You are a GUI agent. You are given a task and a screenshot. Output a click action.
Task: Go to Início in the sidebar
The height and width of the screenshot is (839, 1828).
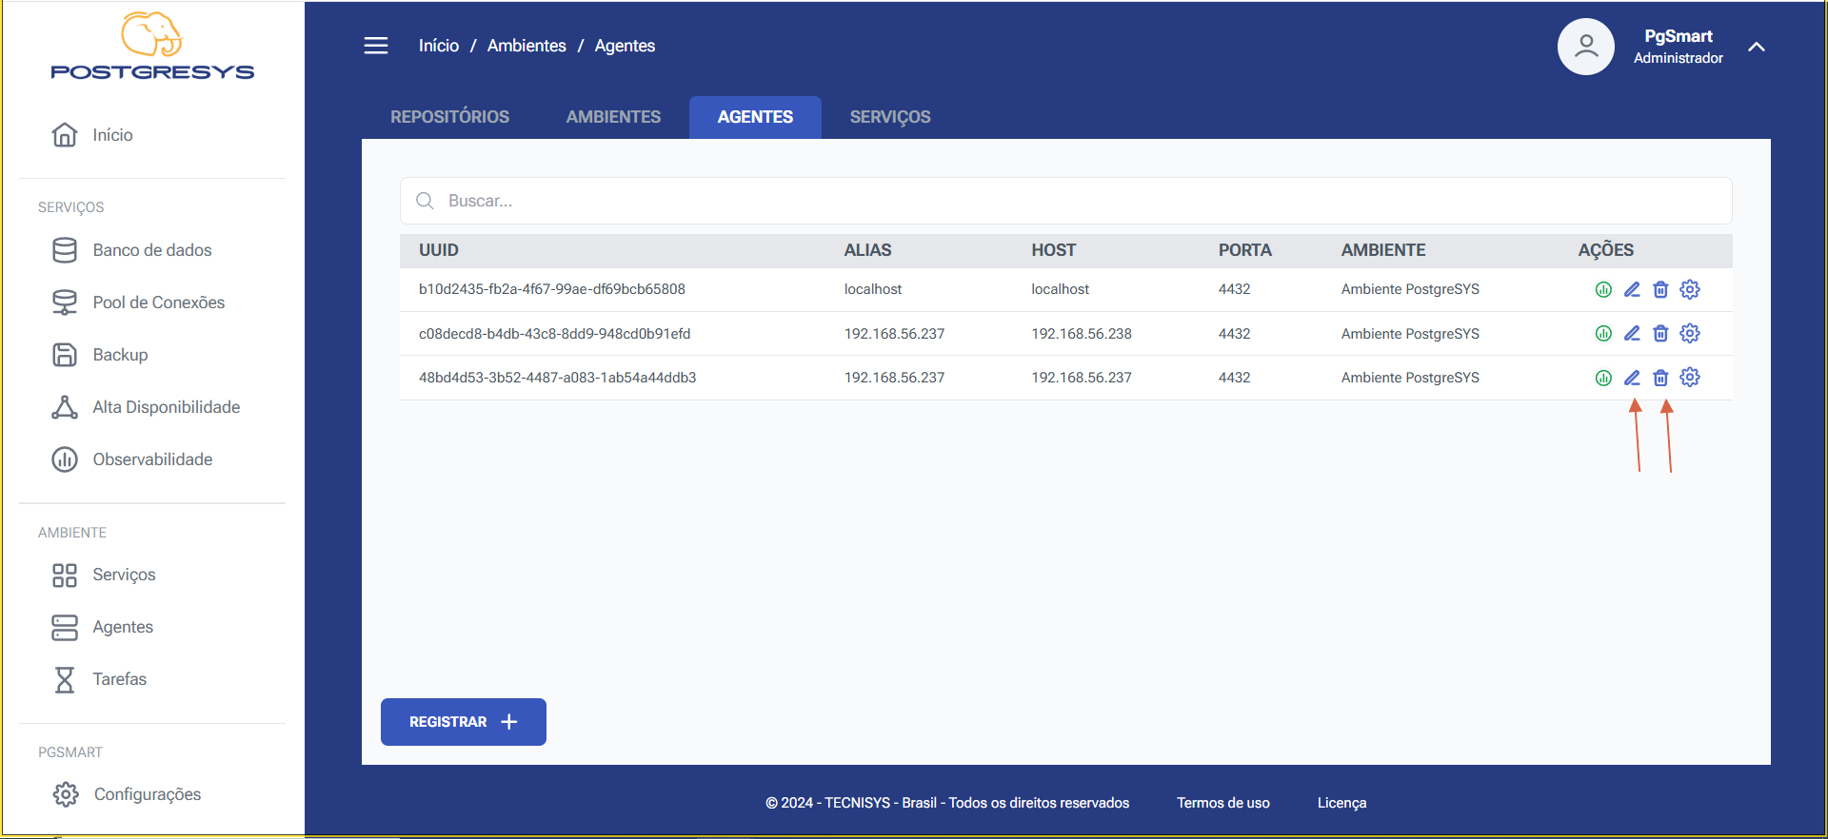92,135
